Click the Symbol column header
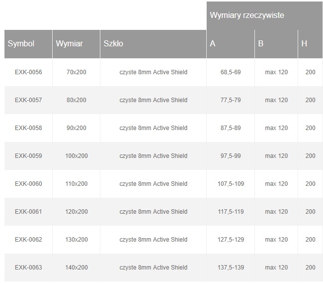 click(x=21, y=44)
